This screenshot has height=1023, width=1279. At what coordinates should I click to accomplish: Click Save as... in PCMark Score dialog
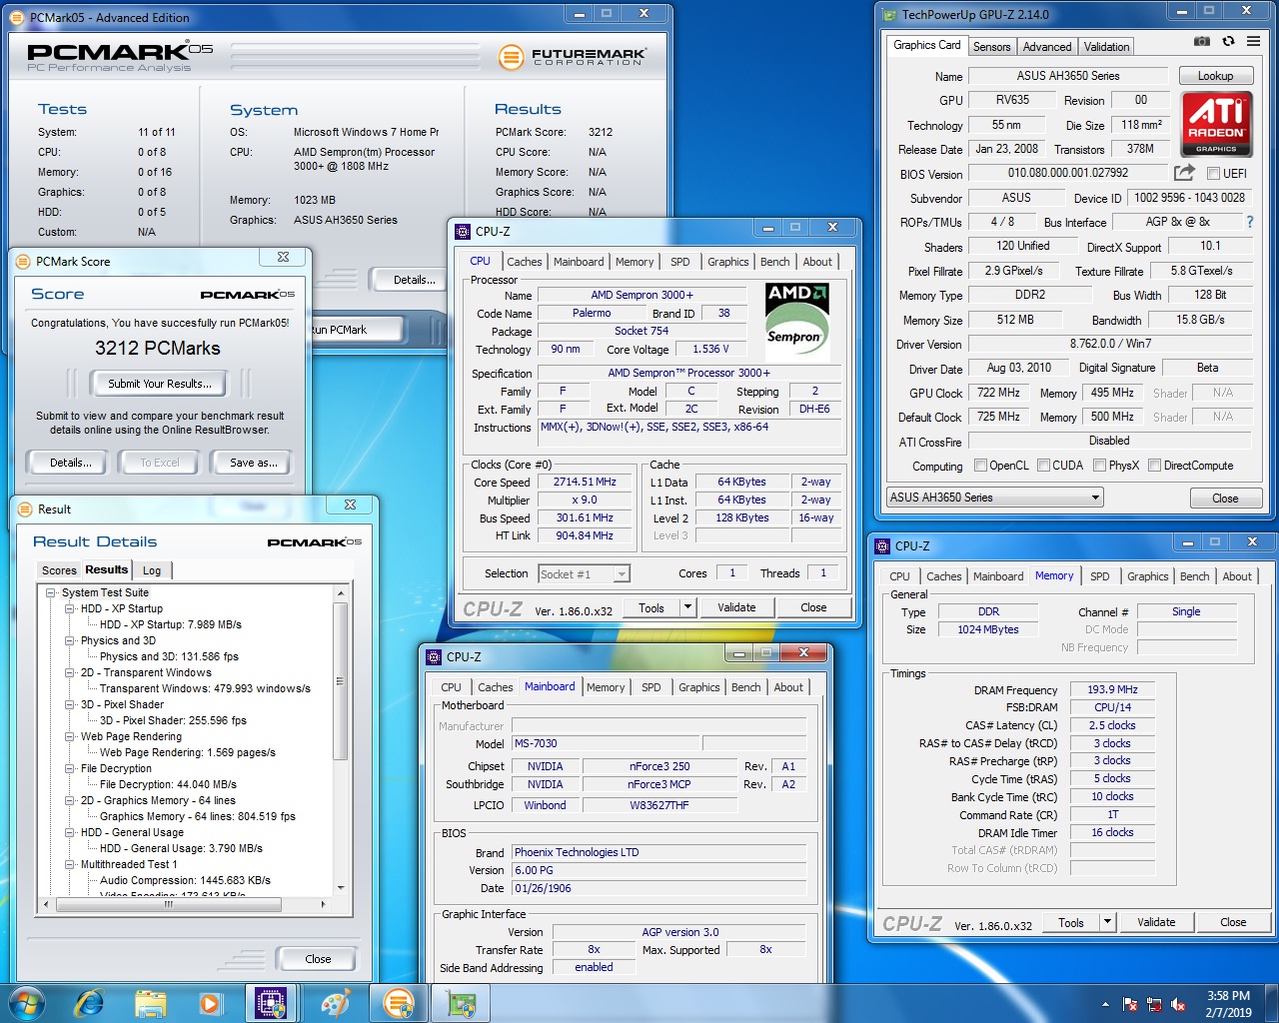254,463
